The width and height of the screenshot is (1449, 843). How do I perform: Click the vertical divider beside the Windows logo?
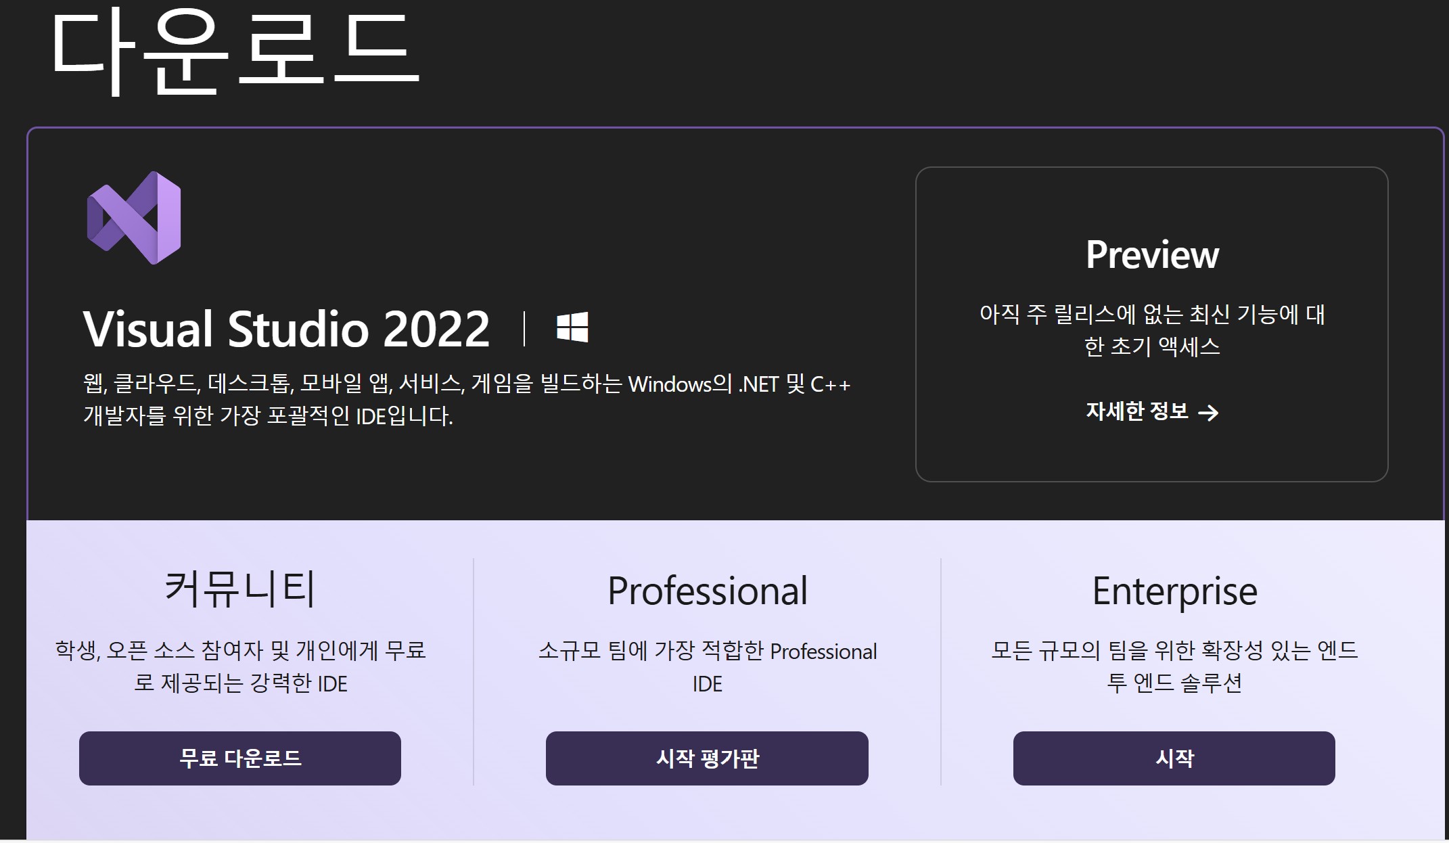pyautogui.click(x=524, y=329)
